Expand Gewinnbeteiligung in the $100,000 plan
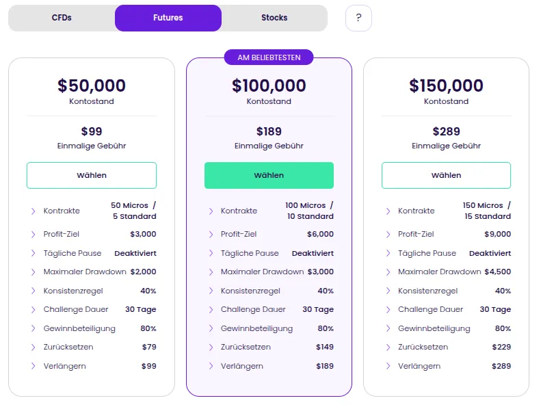The width and height of the screenshot is (541, 407). coord(211,329)
